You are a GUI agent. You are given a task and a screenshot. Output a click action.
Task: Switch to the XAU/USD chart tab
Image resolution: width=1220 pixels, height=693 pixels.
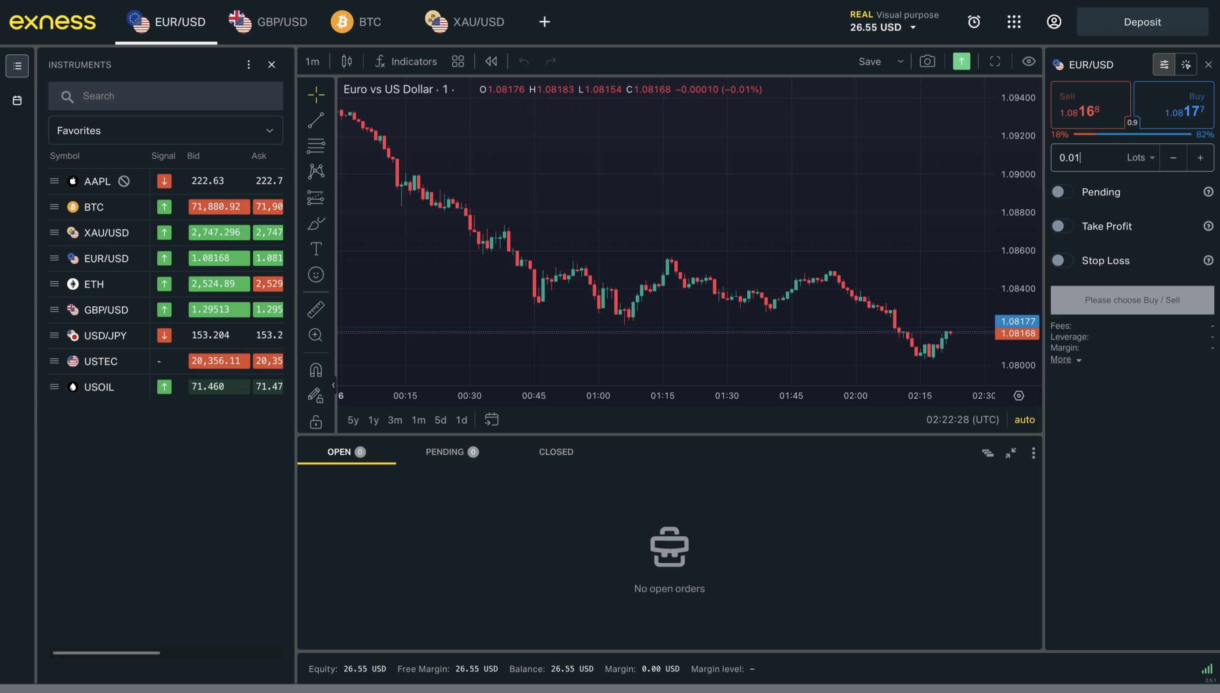464,22
